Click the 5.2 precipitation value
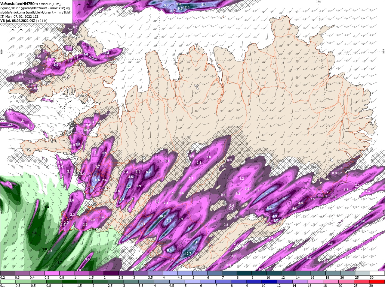The height and width of the screenshot is (288, 385). 148,172
